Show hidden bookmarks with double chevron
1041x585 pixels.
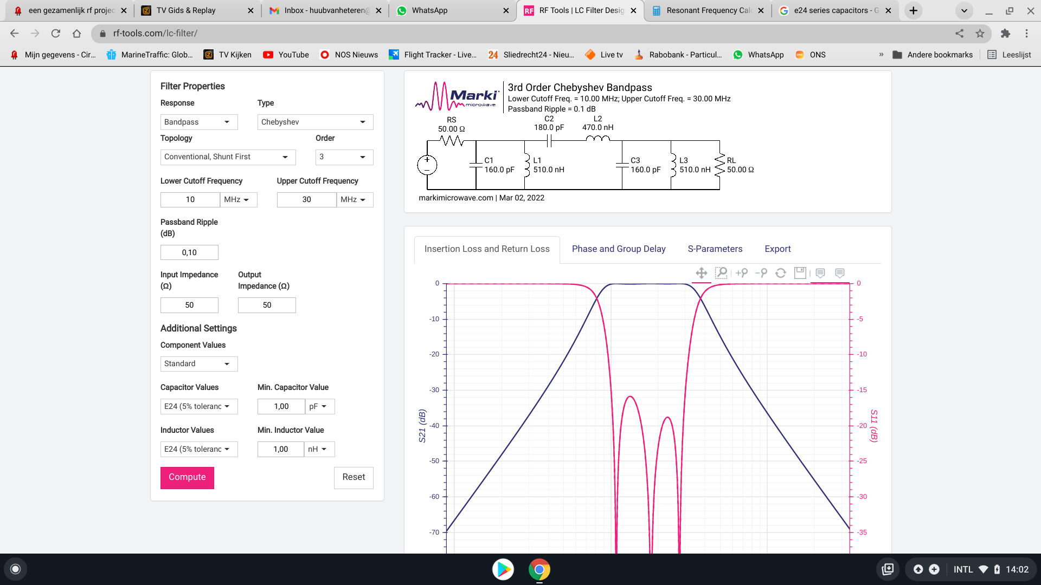(x=881, y=55)
